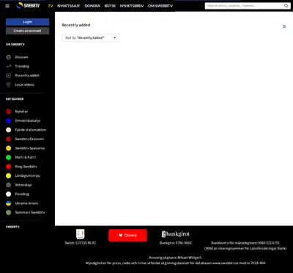Open the RSS feed icon

284,26
